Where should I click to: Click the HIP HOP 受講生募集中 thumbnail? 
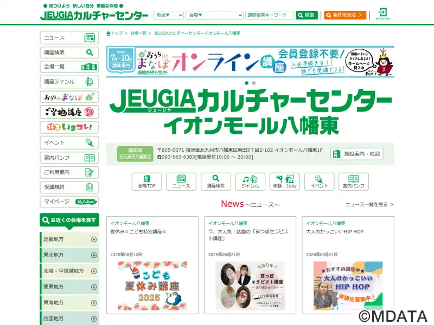coord(348,286)
